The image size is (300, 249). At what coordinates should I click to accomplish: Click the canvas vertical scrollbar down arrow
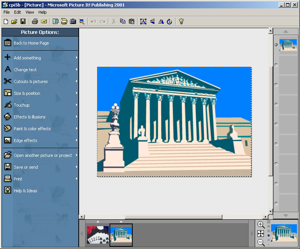pos(271,211)
